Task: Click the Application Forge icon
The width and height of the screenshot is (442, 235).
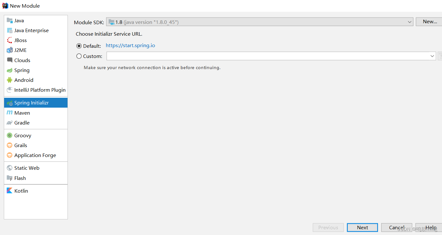Action: click(10, 155)
